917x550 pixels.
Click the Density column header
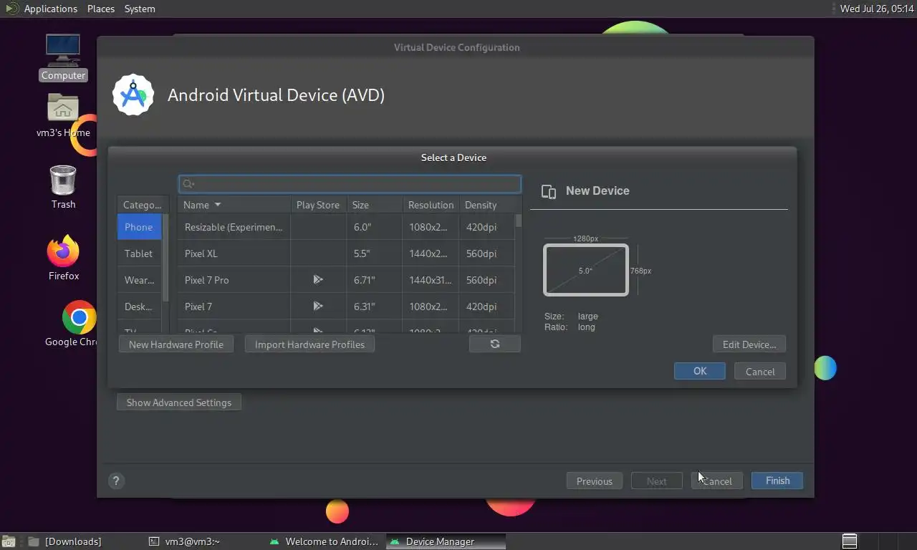pyautogui.click(x=487, y=205)
